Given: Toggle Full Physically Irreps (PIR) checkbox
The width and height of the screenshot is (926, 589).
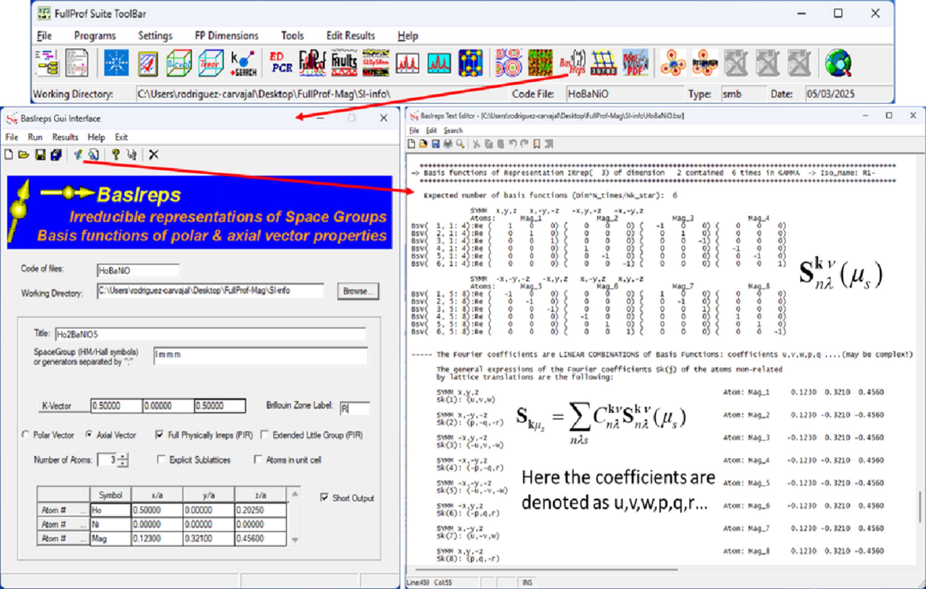Looking at the screenshot, I should point(159,435).
